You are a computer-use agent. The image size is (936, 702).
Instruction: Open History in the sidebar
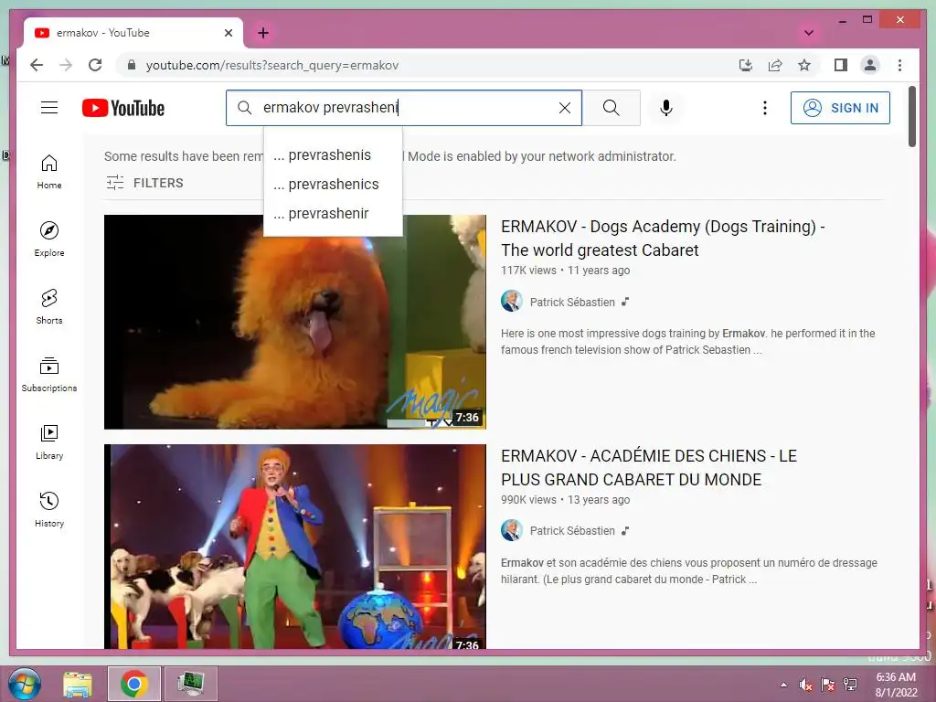pyautogui.click(x=49, y=509)
